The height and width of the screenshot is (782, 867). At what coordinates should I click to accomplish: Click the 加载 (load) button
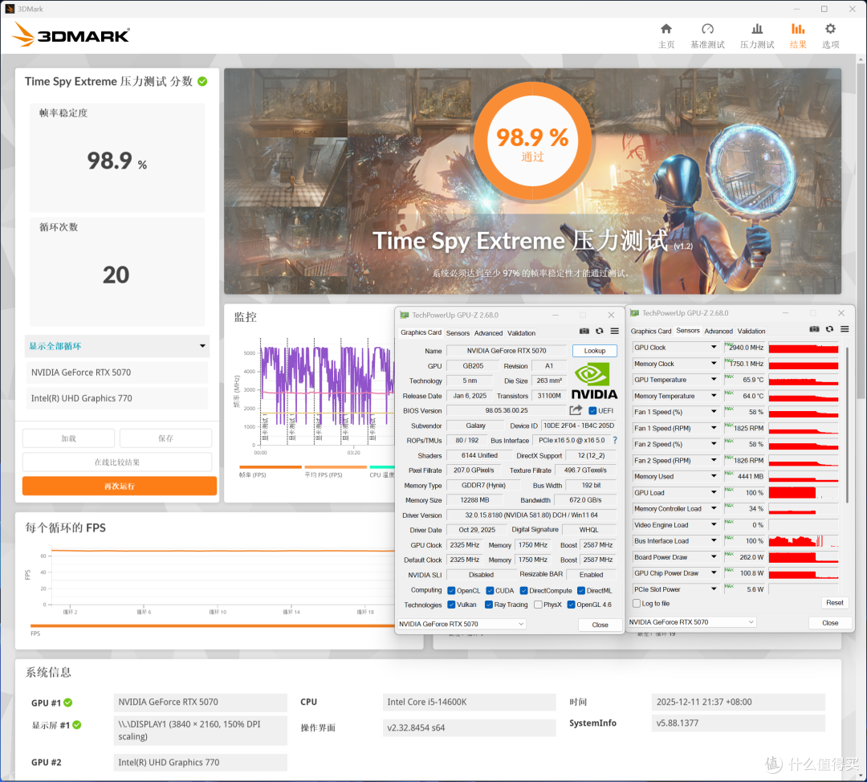click(68, 438)
